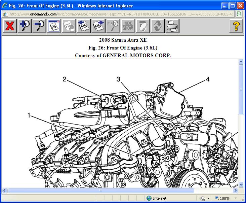Click the '2008 Saturn Aura XE' heading
The height and width of the screenshot is (203, 246).
tap(123, 40)
